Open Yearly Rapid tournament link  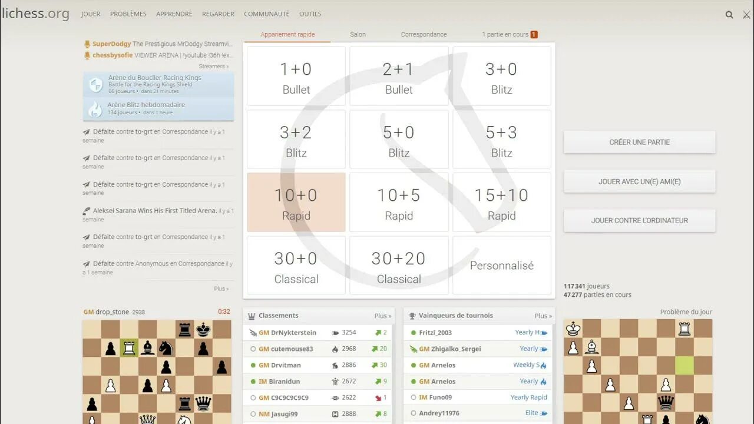tap(529, 397)
